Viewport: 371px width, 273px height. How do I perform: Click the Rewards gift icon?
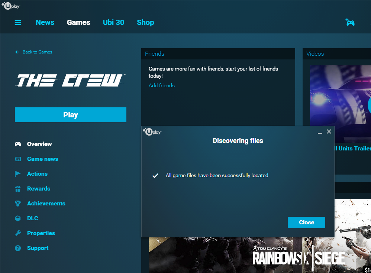point(18,189)
